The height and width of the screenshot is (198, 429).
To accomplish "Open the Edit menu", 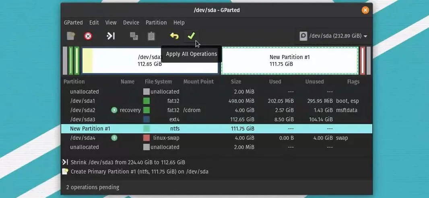I will pyautogui.click(x=94, y=22).
